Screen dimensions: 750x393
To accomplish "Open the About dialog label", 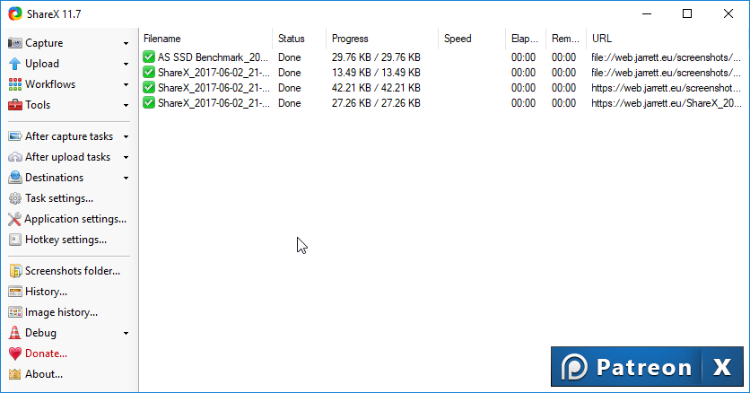I will pos(44,374).
